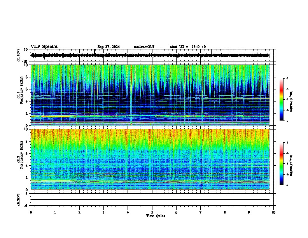The width and height of the screenshot is (308, 238).
Task: Click the 'station=OUJ' label
Action: click(144, 47)
